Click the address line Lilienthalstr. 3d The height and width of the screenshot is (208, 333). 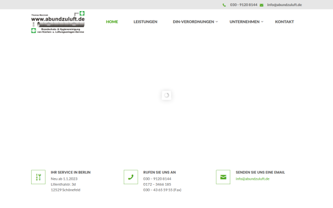click(63, 184)
